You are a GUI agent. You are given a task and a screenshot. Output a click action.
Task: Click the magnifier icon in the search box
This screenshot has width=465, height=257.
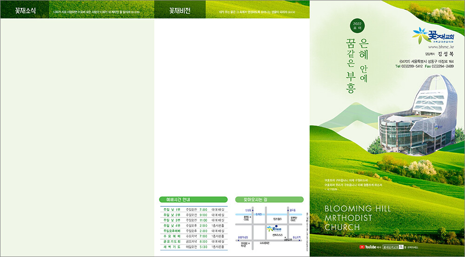click(x=401, y=247)
